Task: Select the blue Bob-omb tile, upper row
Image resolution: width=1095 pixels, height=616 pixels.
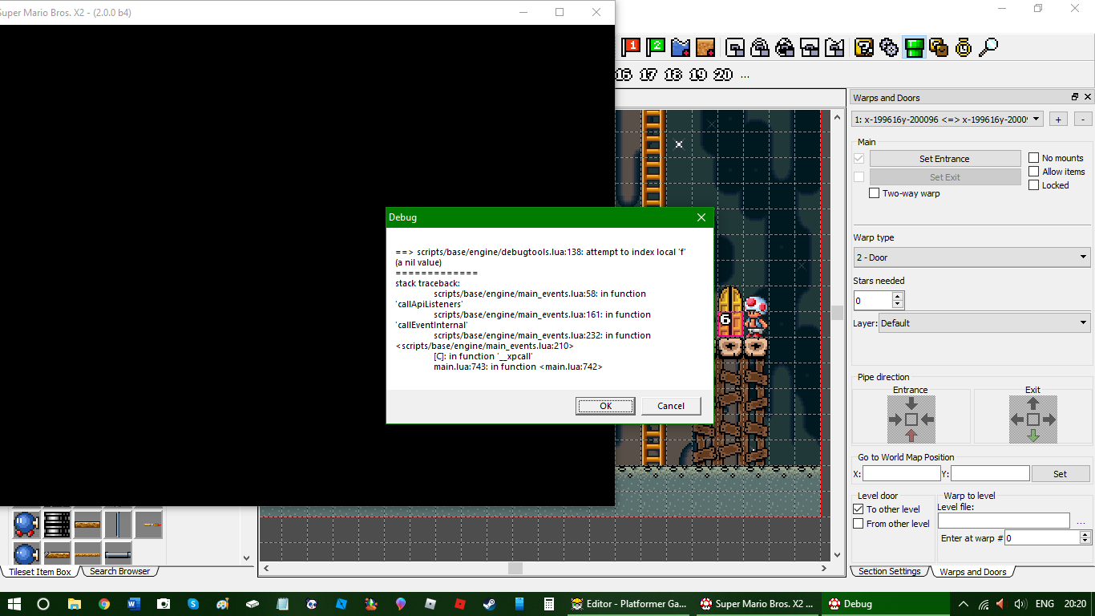Action: tap(26, 525)
